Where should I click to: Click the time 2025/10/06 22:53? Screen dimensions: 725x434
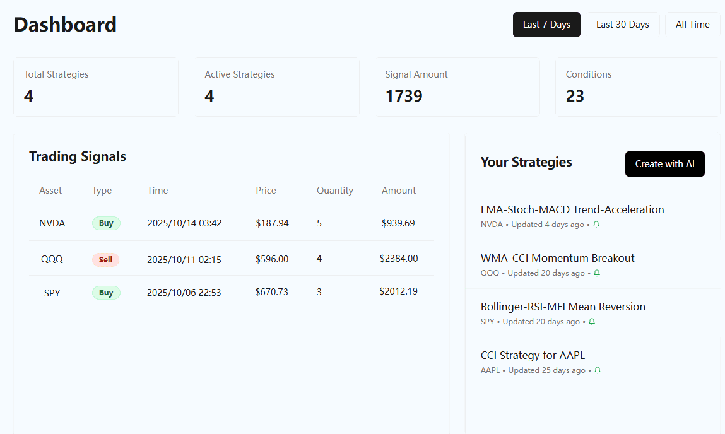pos(184,293)
